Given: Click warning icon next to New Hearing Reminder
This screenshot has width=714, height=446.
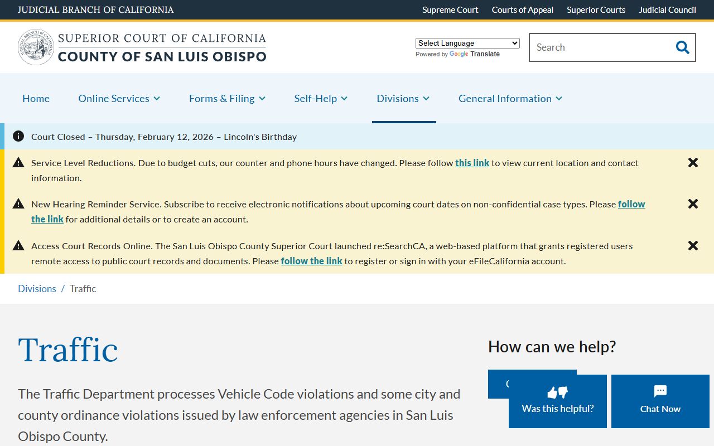Looking at the screenshot, I should (18, 203).
